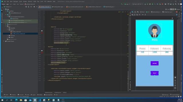183x102 pixels.
Task: Click the pan hand icon in preview
Action: coord(175,77)
